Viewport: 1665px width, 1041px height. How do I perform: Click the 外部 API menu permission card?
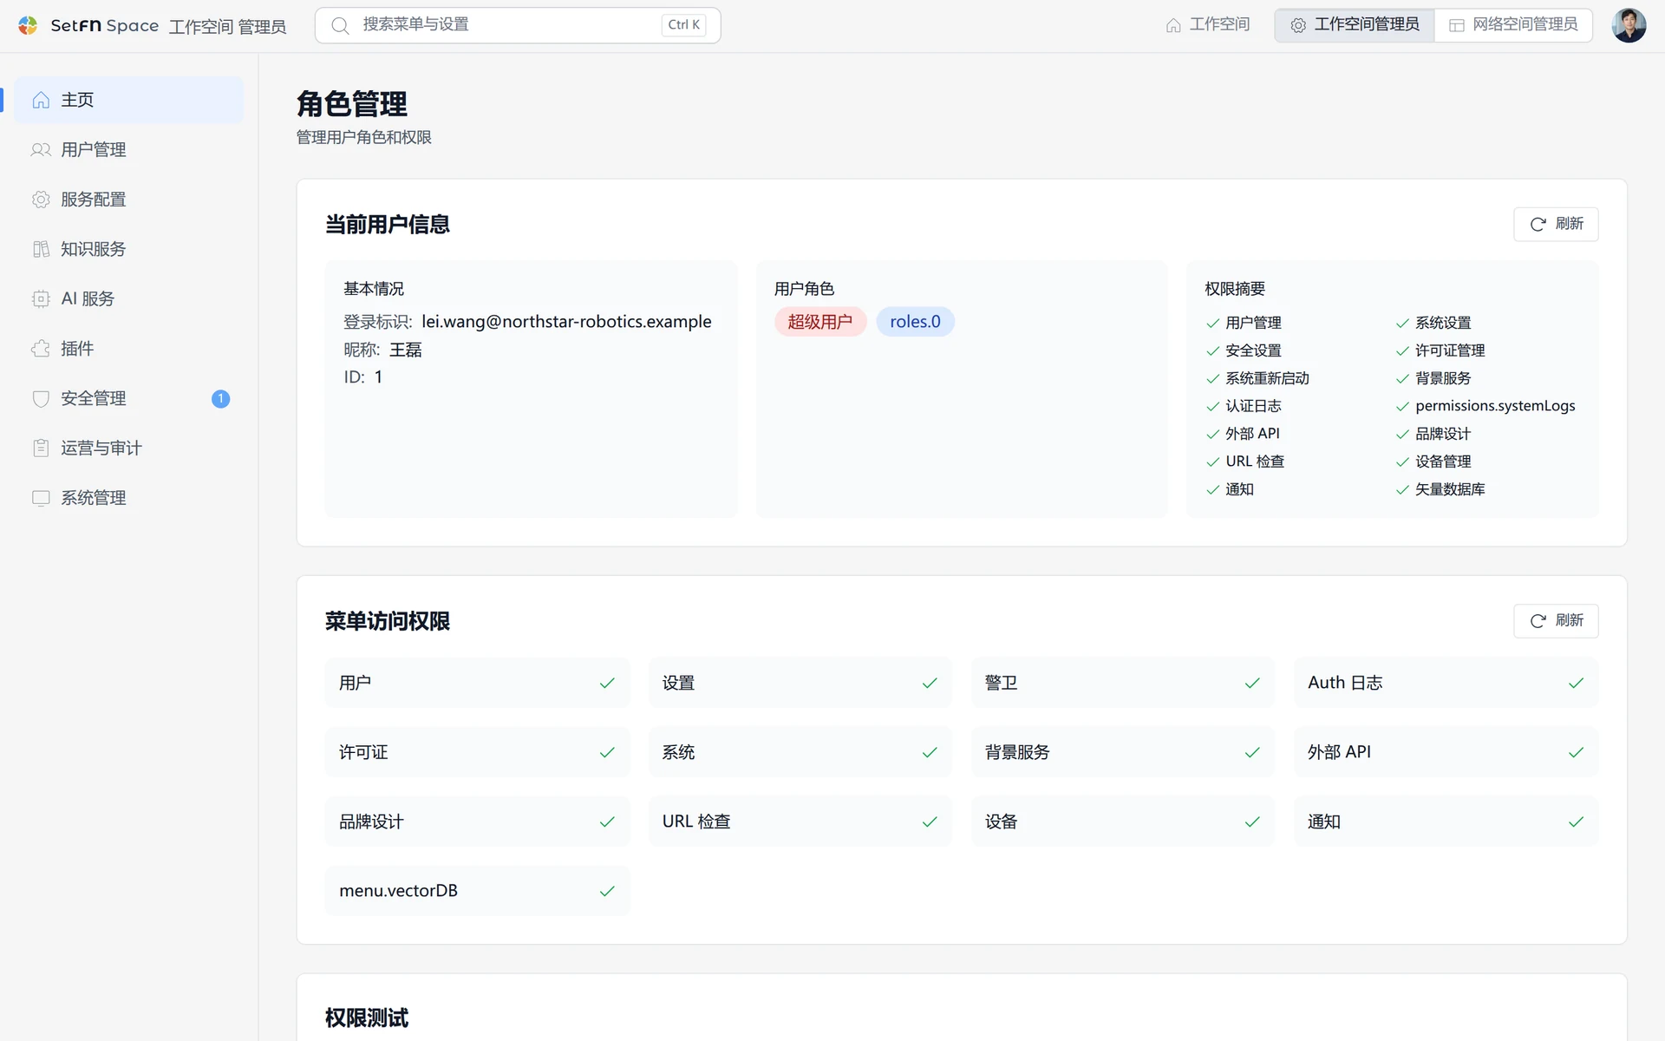1446,752
